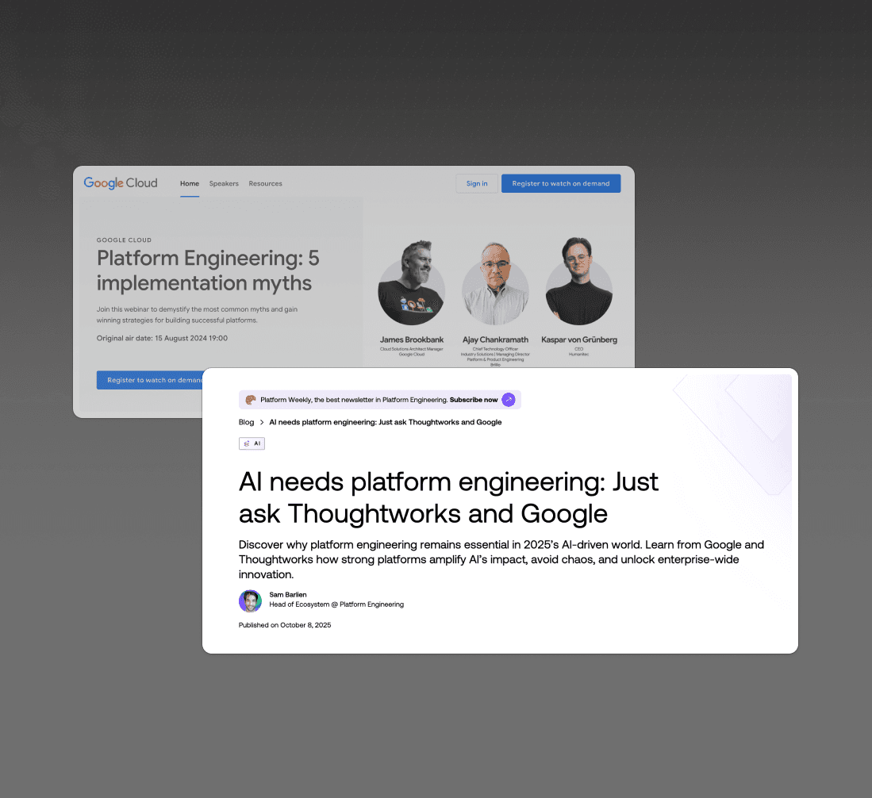Click the Original air date text
872x798 pixels.
[x=162, y=338]
